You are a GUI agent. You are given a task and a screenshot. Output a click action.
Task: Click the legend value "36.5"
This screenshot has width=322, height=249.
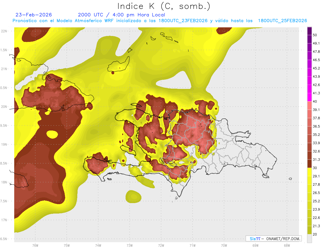coord(317,127)
